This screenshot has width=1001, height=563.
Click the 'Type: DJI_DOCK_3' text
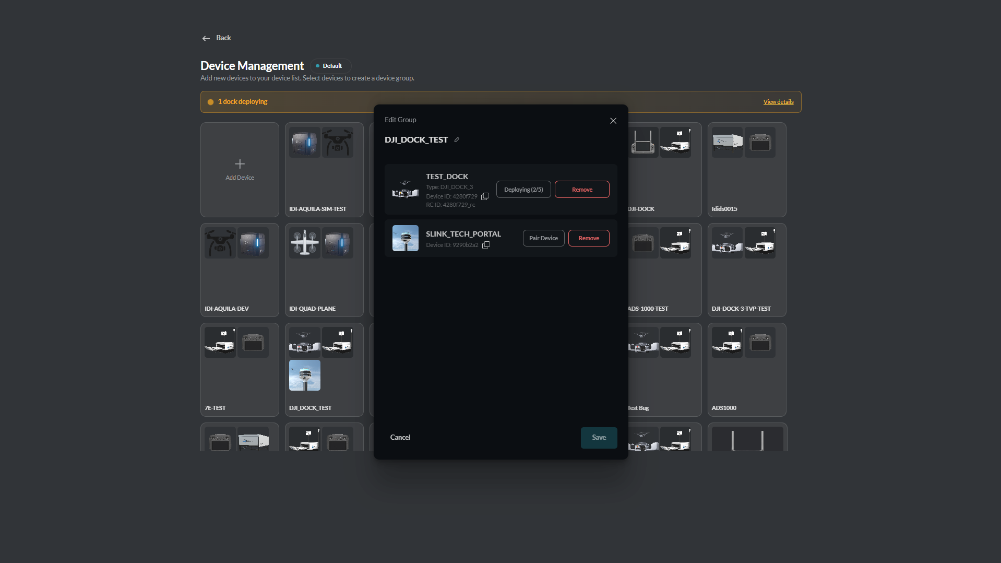[449, 187]
